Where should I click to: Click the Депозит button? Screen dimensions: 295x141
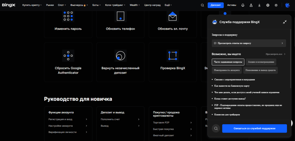[x=215, y=5]
